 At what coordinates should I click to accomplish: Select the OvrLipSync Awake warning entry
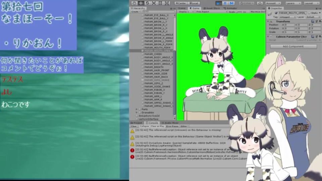pos(180,144)
